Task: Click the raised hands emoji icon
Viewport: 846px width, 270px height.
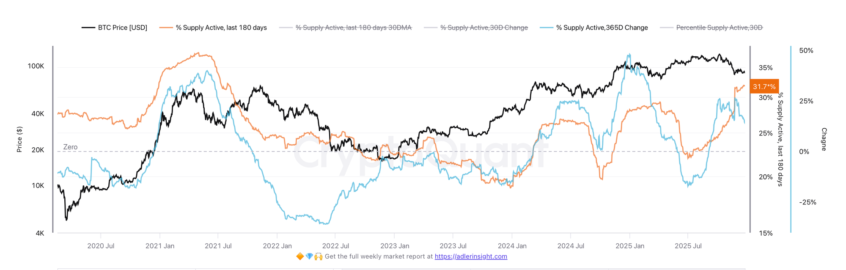Action: [x=319, y=256]
